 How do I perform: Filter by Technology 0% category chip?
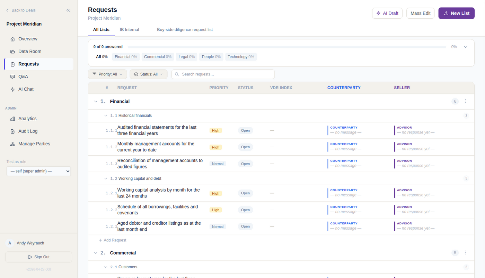pyautogui.click(x=241, y=57)
